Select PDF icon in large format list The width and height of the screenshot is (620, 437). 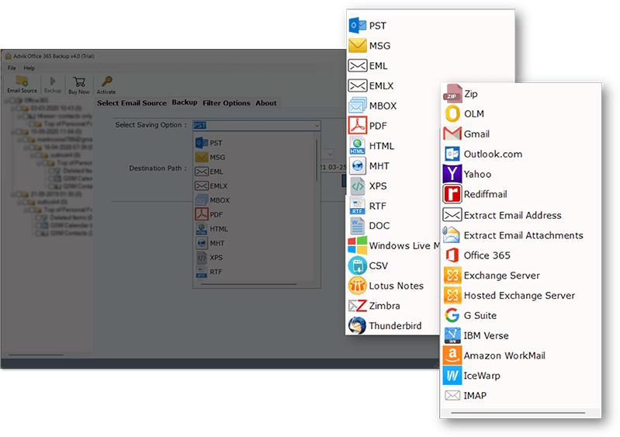pos(358,126)
